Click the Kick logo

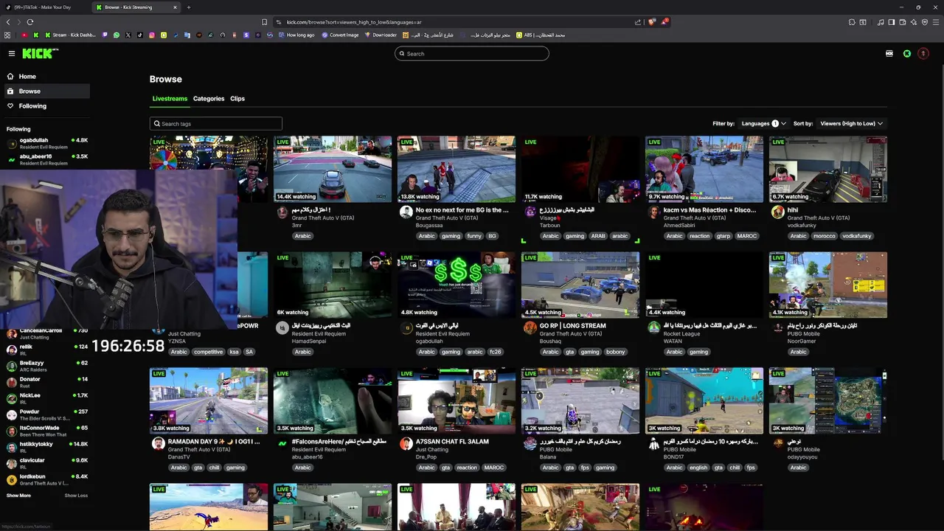[x=39, y=53]
